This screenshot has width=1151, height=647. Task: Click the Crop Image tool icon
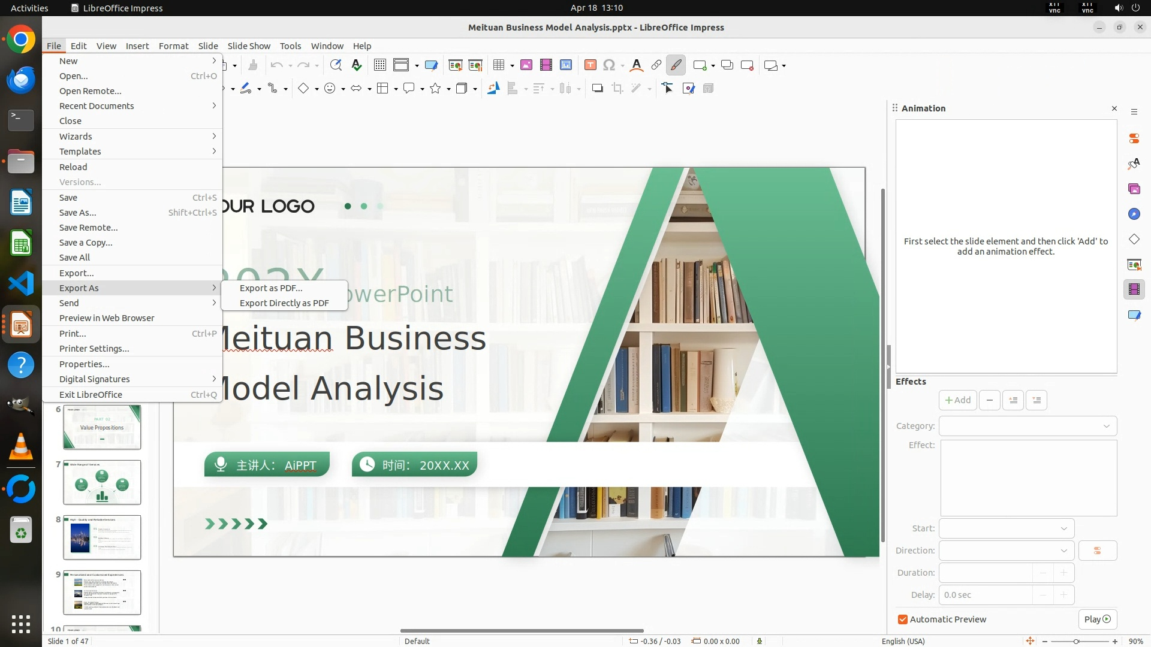tap(617, 89)
